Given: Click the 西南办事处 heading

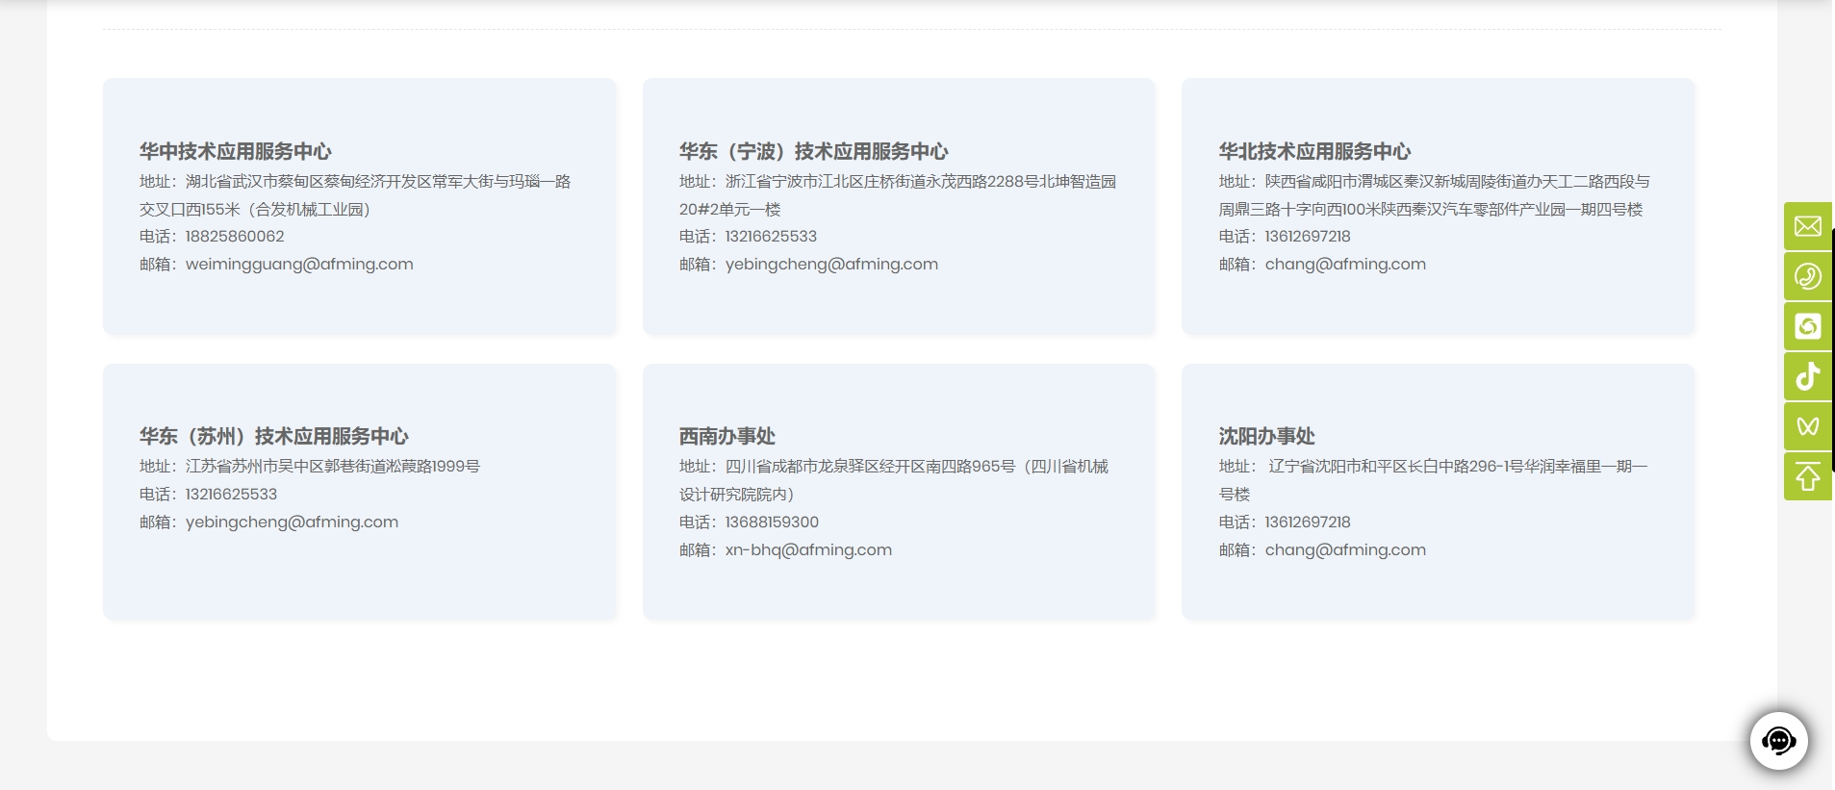Looking at the screenshot, I should 726,436.
